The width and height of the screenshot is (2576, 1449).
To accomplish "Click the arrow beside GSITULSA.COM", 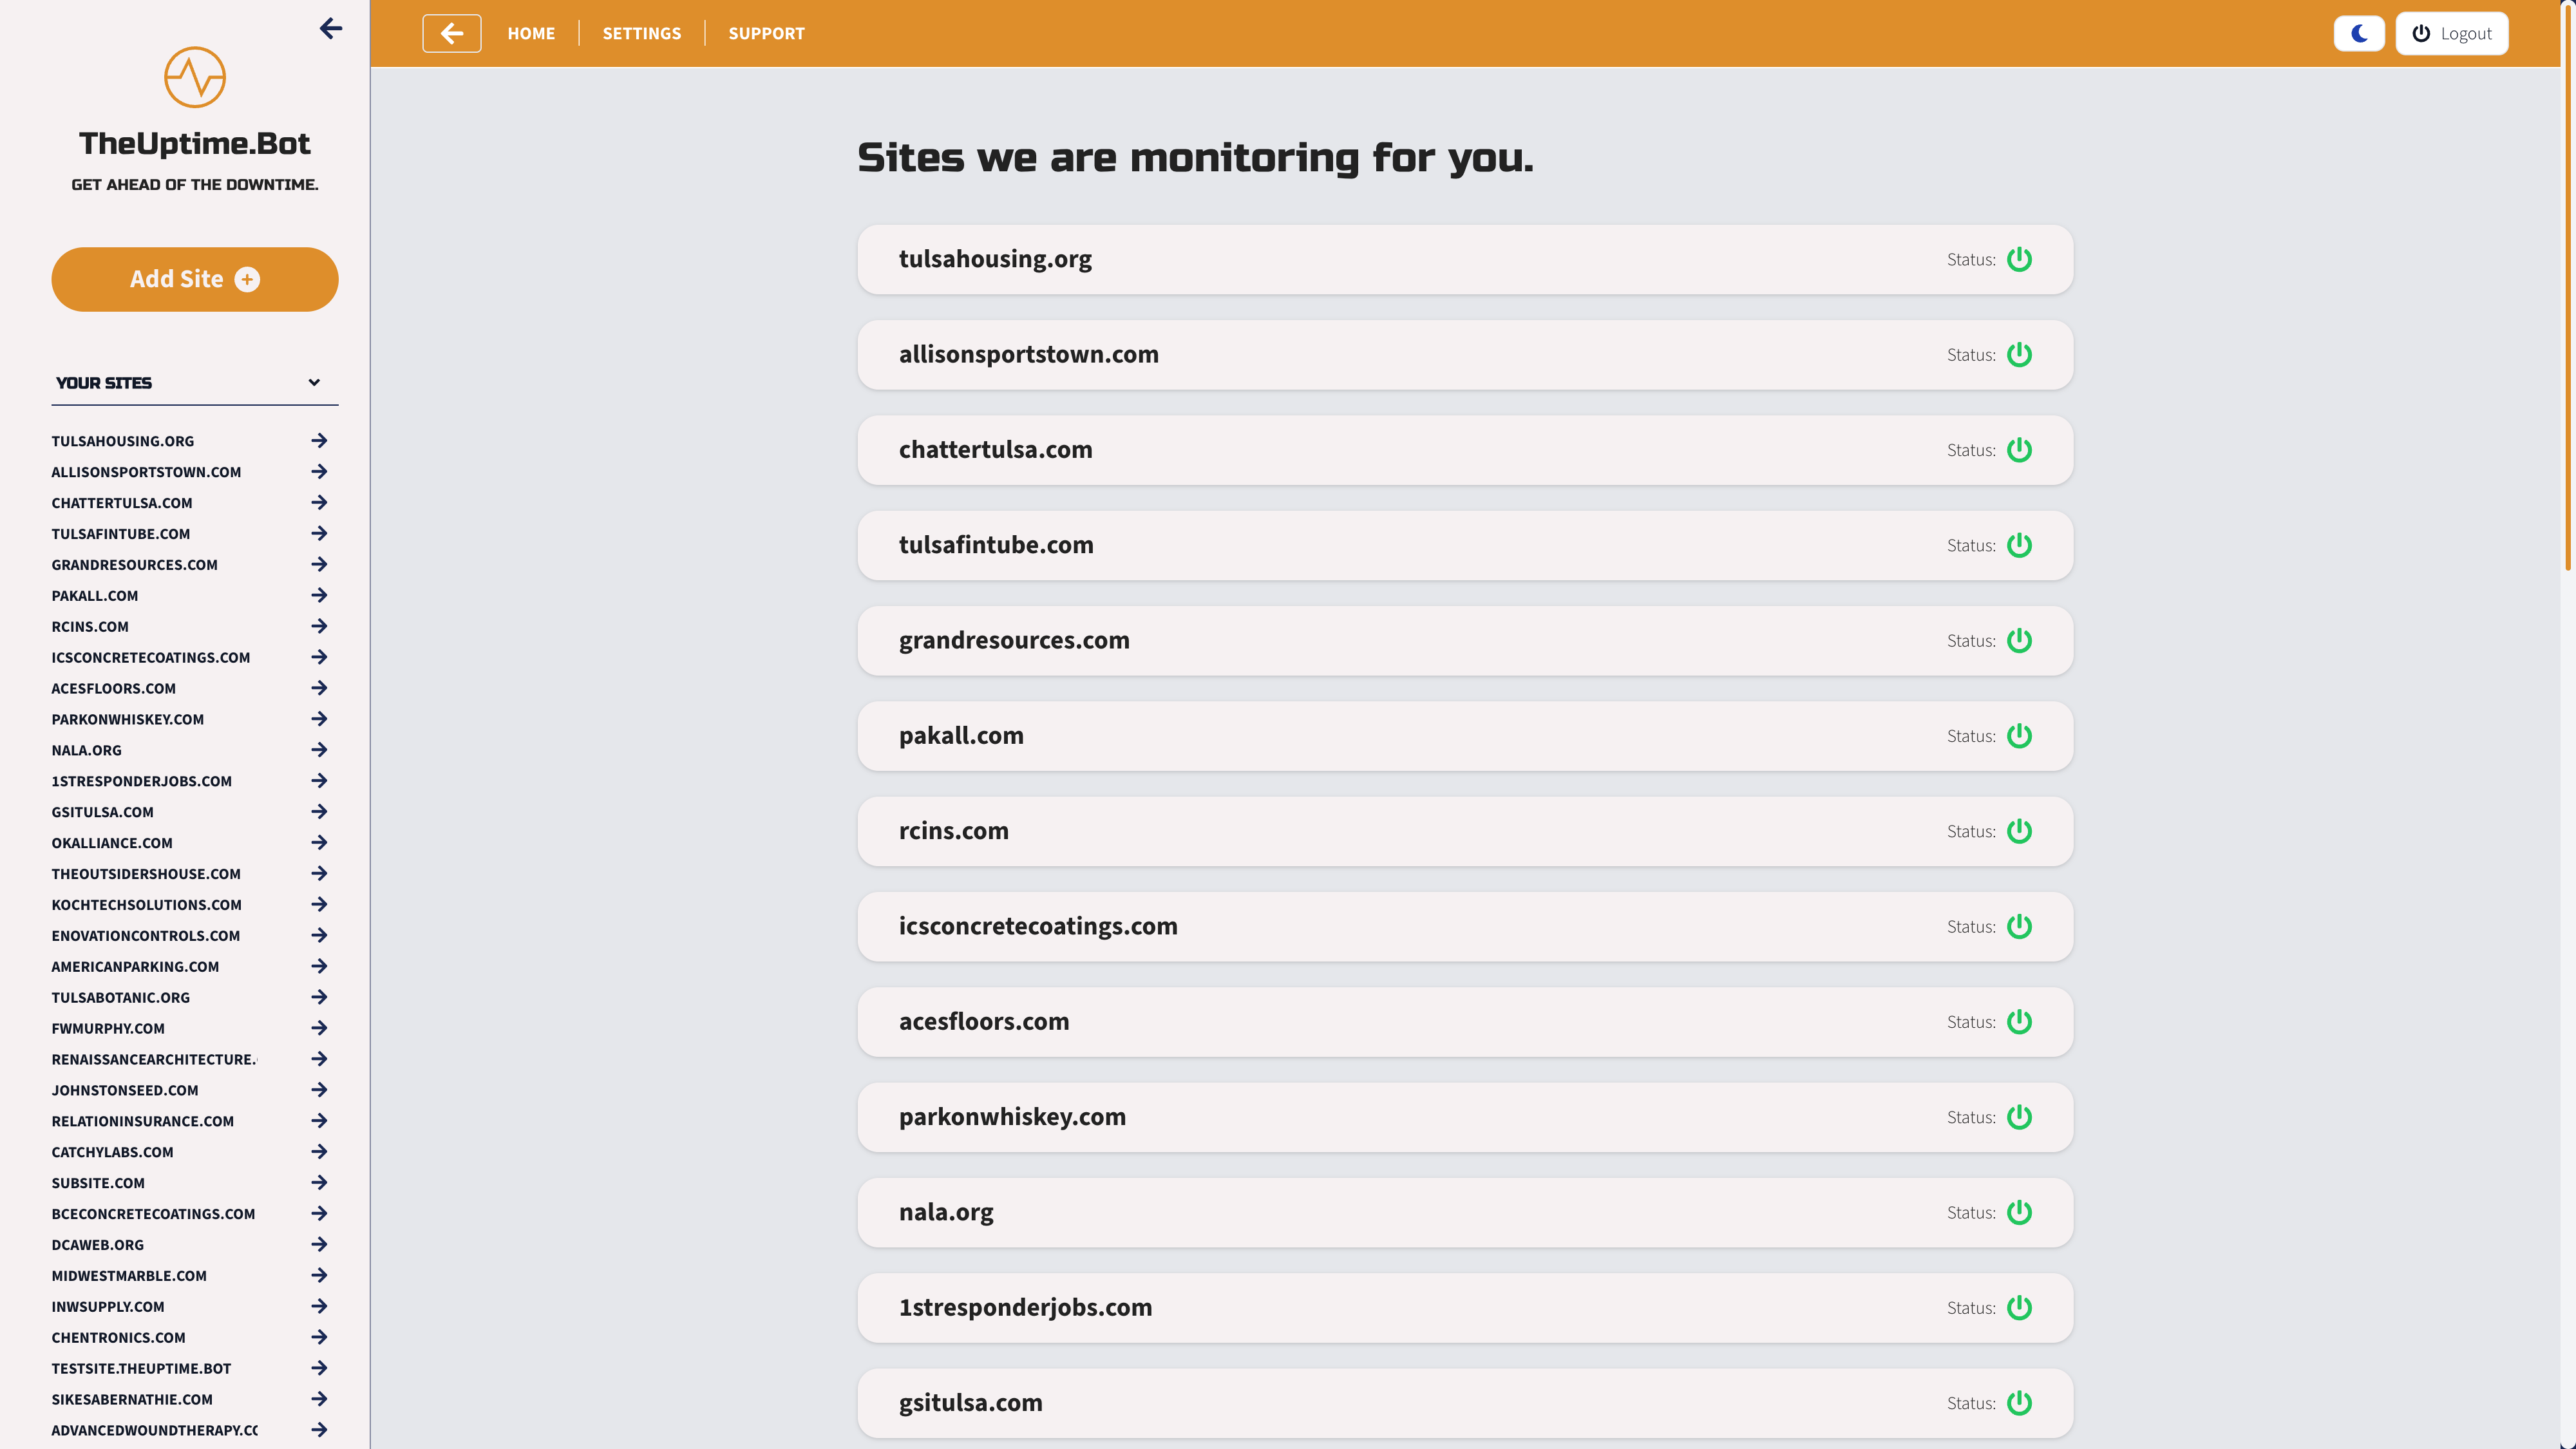I will 319,811.
